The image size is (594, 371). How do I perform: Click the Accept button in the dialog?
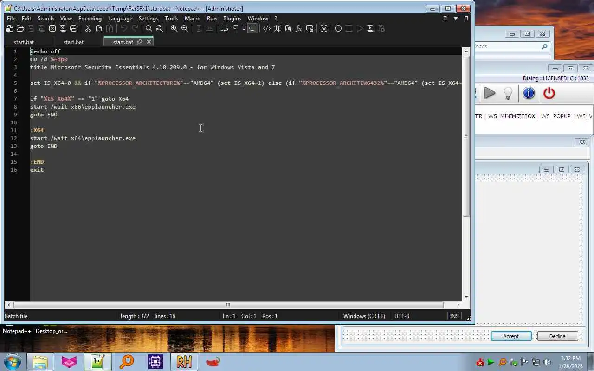[x=511, y=336]
